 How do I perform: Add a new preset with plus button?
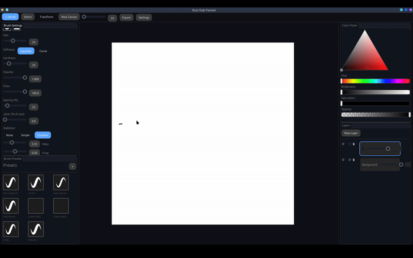point(72,166)
